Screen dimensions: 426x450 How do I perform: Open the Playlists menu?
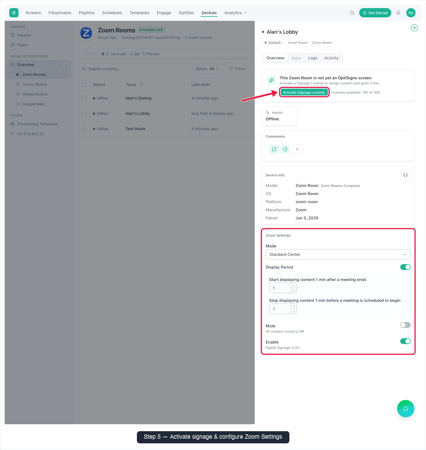(87, 13)
